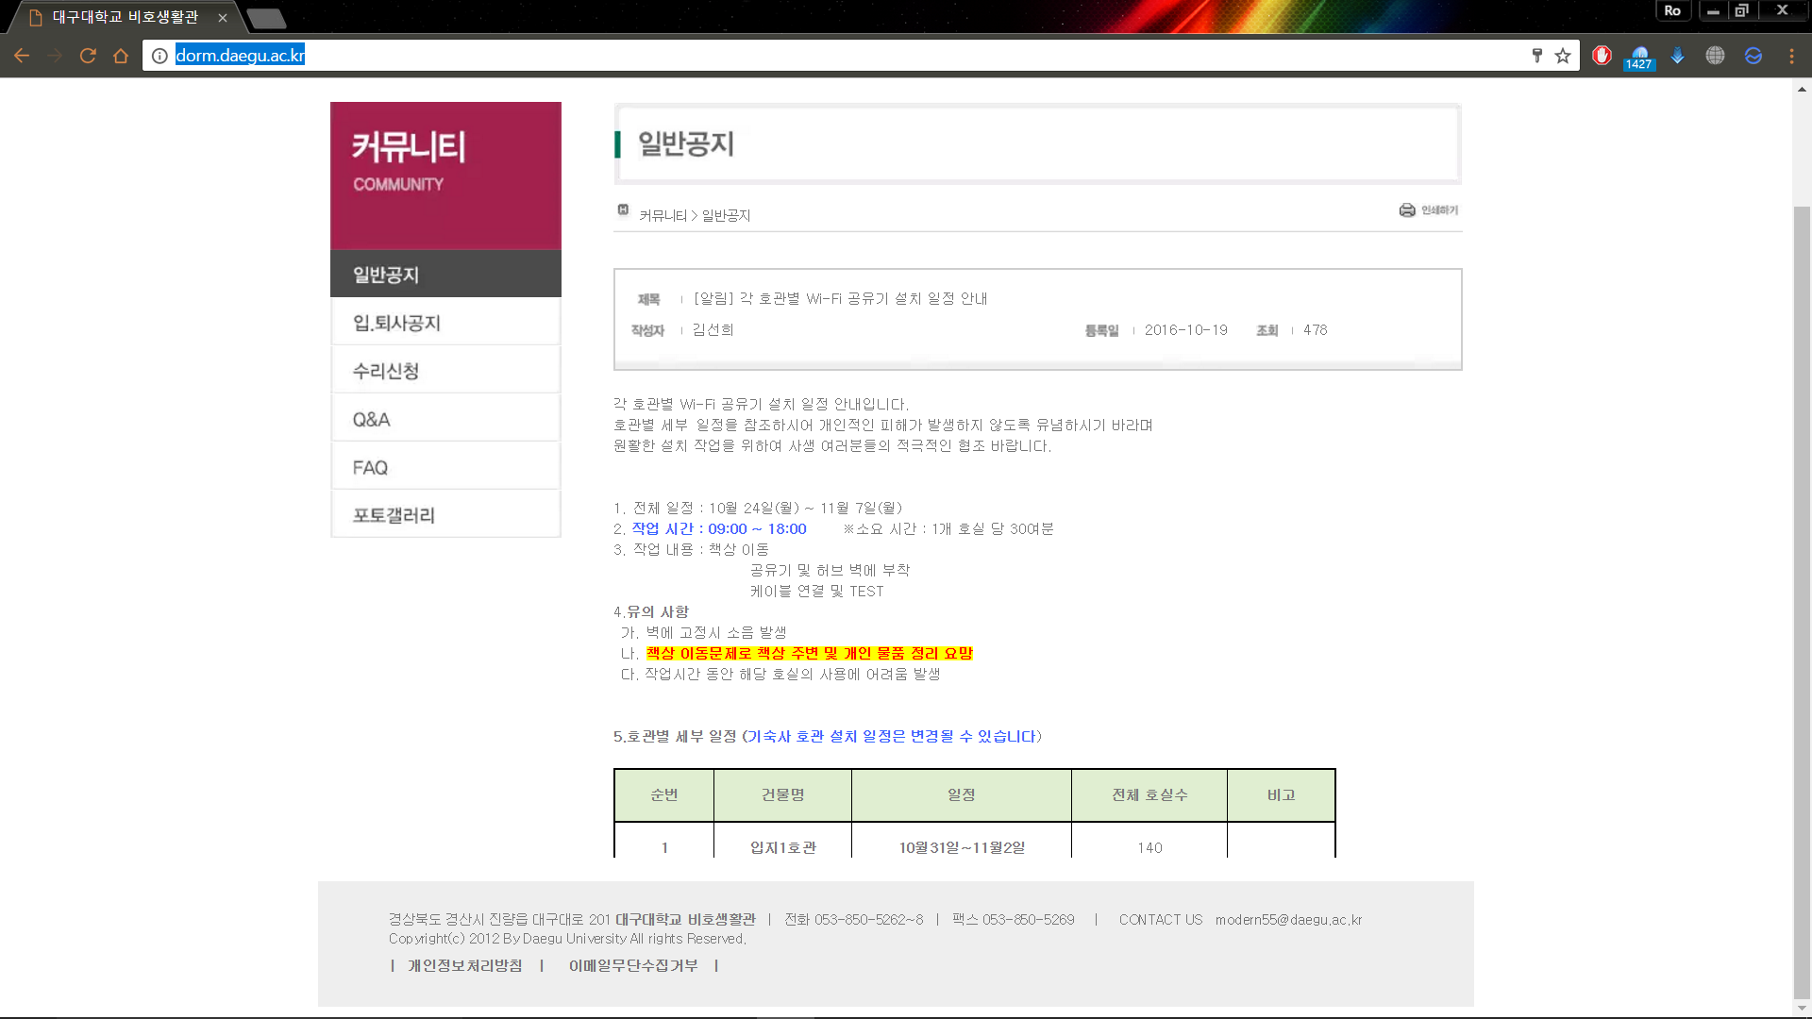This screenshot has width=1812, height=1019.
Task: Click the blue download arrow extension
Action: coord(1677,56)
